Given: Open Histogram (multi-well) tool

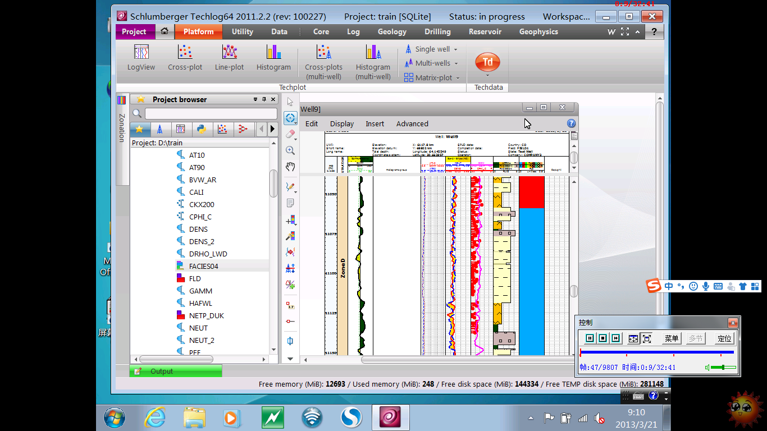Looking at the screenshot, I should coord(373,62).
